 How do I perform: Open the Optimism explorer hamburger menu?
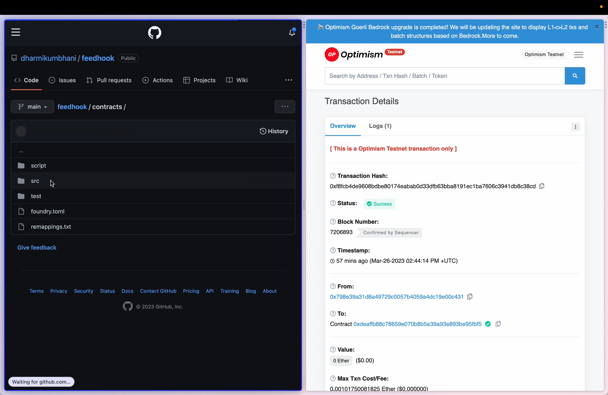(x=579, y=55)
